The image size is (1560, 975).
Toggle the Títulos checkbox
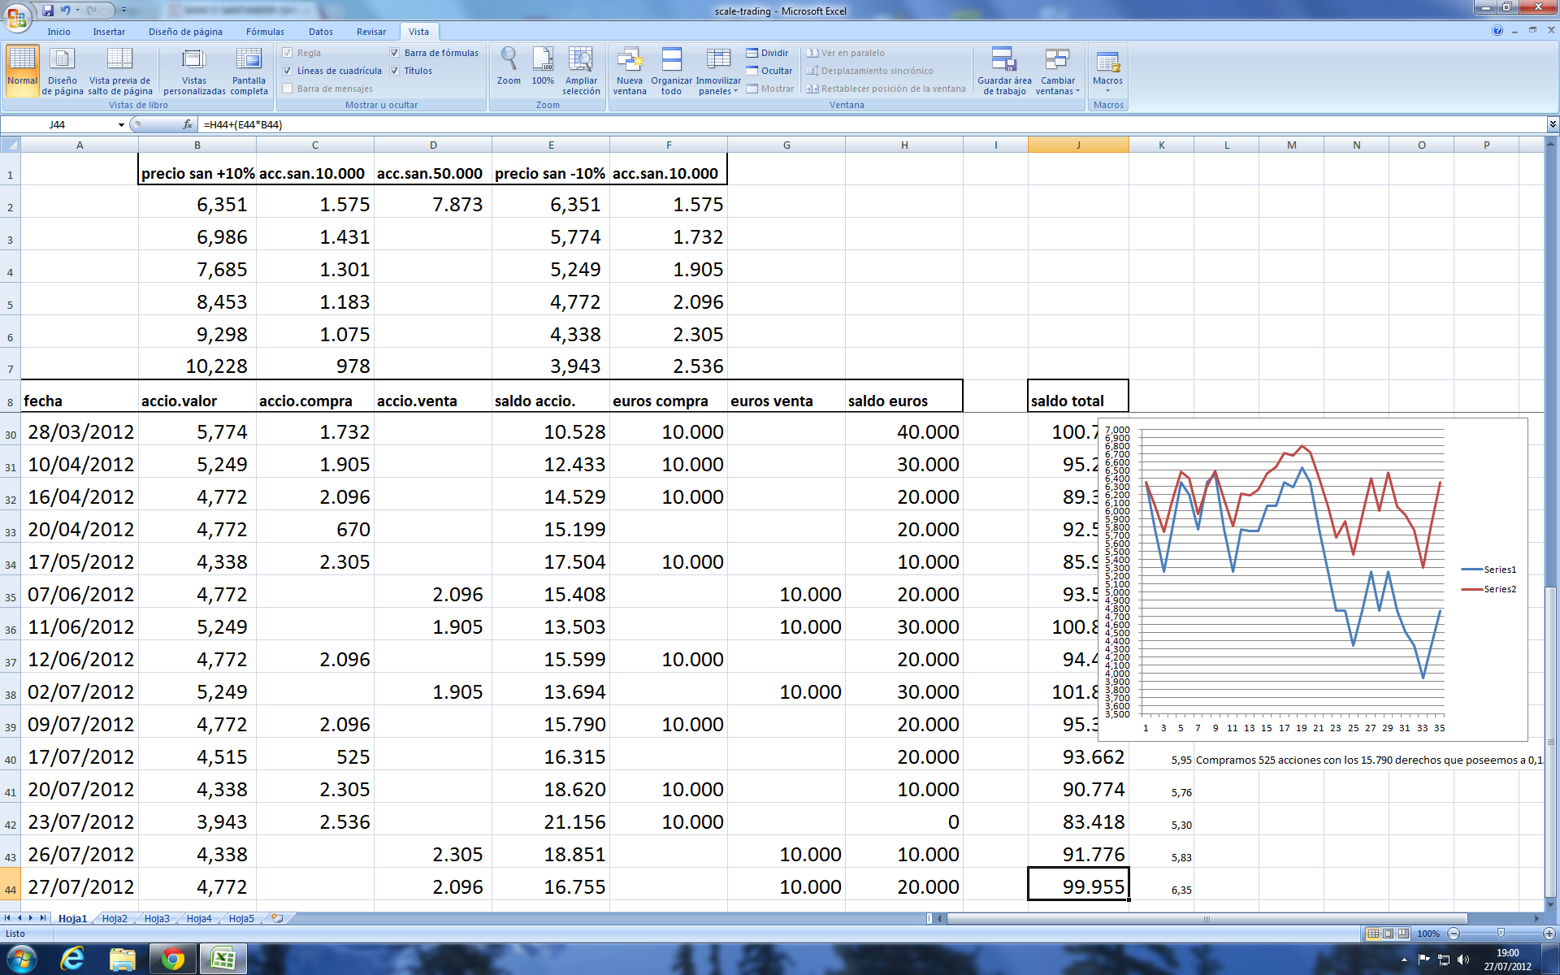click(x=395, y=71)
